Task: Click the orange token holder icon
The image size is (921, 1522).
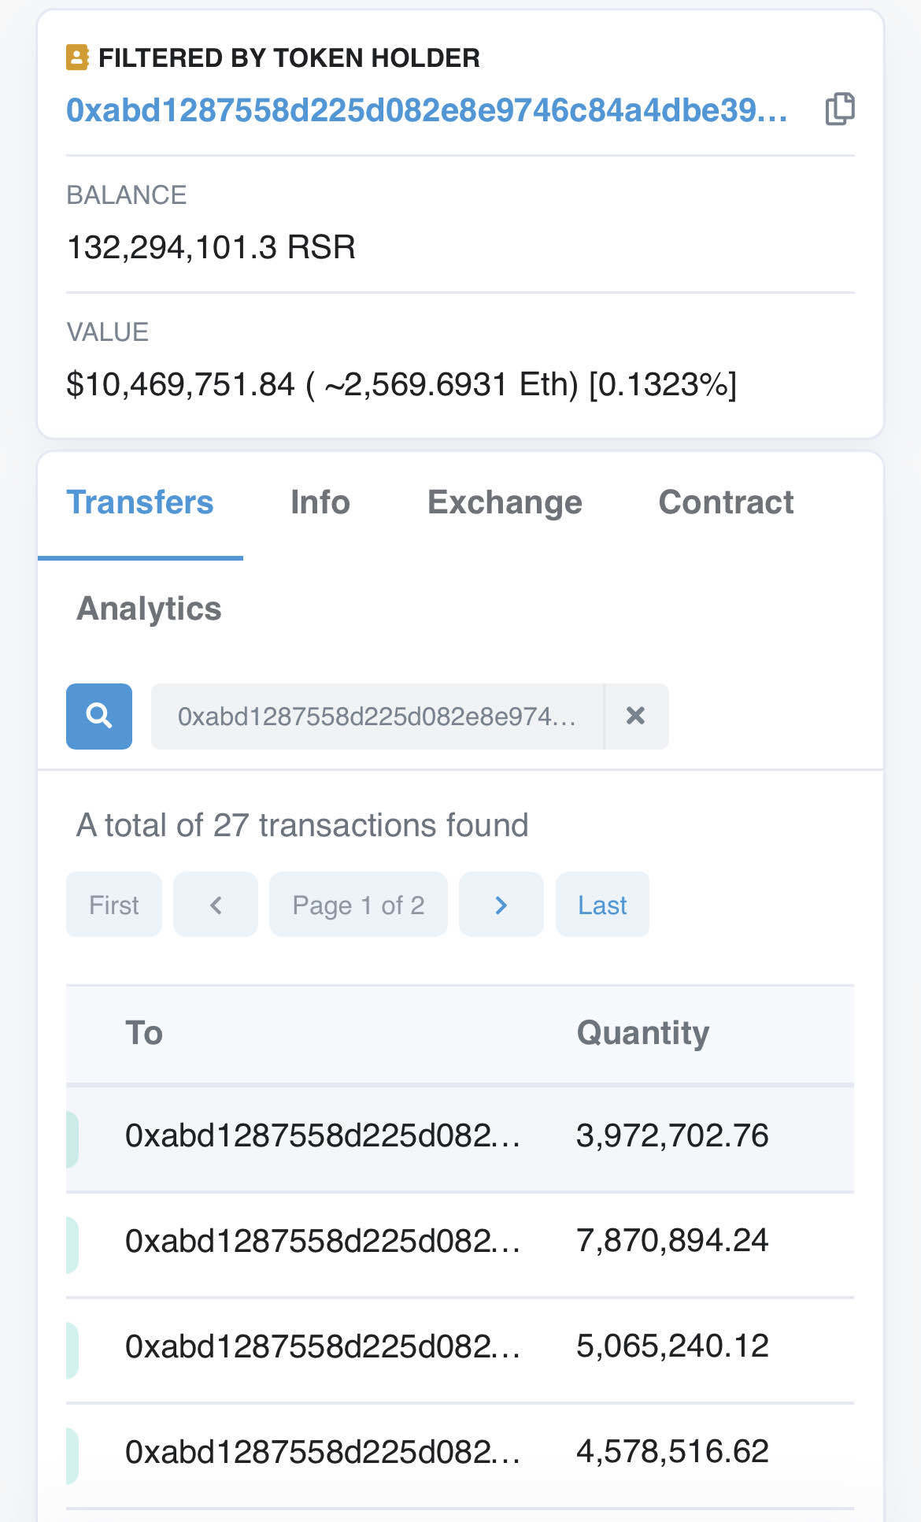Action: pos(77,57)
